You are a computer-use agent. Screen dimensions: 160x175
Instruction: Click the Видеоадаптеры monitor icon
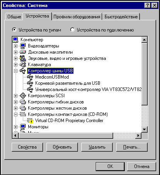tap(23, 46)
